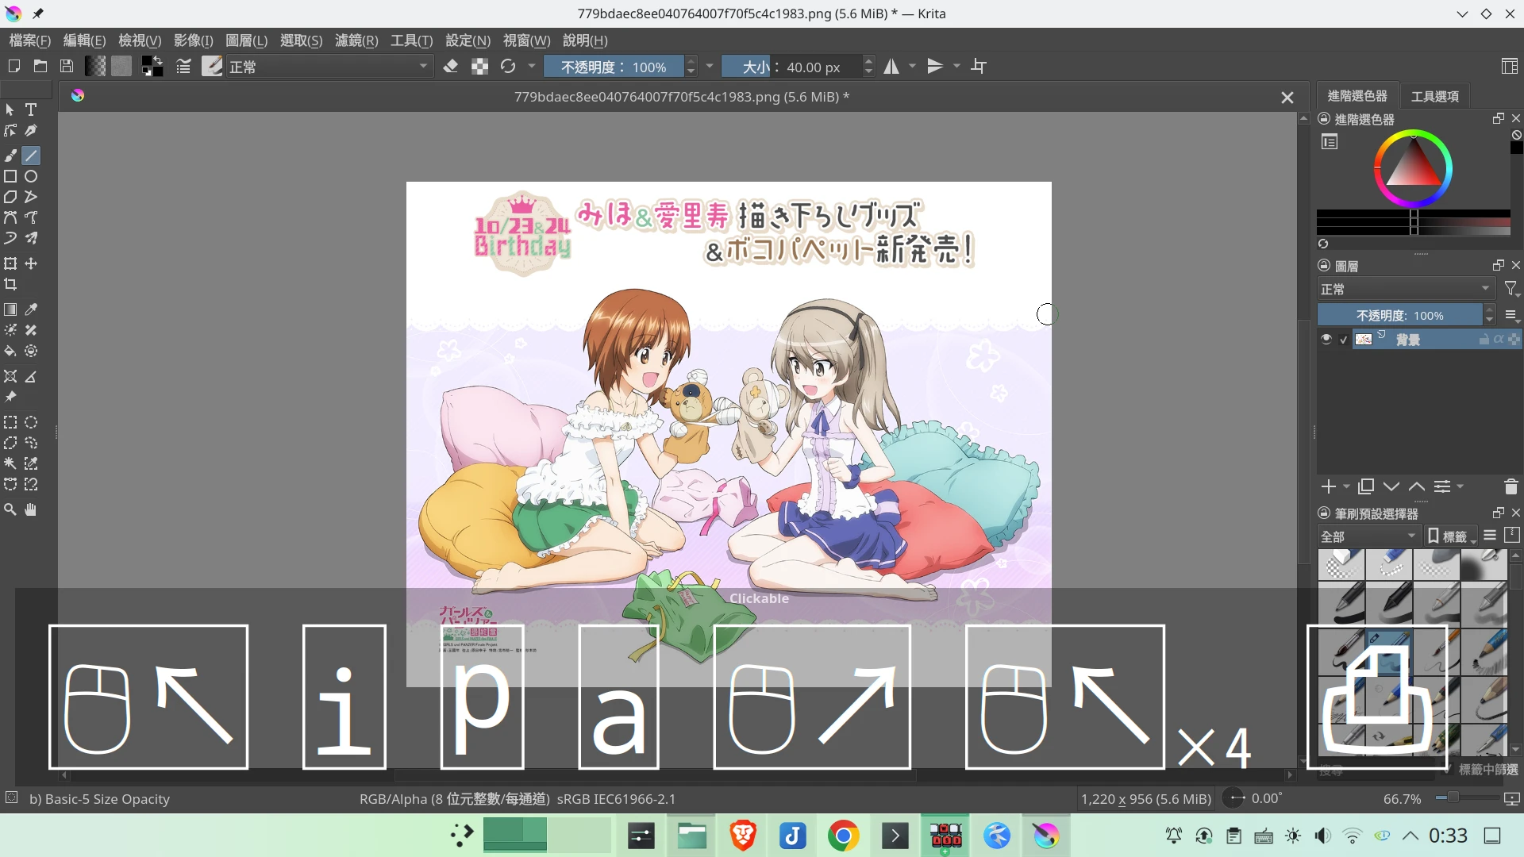Switch to the 工具選項 tab
The image size is (1524, 857).
[x=1434, y=96]
